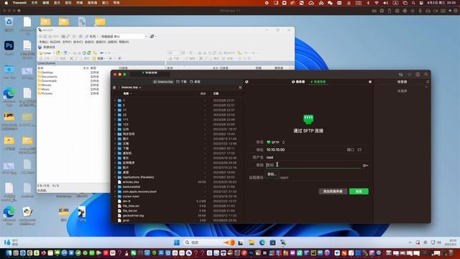The height and width of the screenshot is (259, 460).
Task: Switch to the green Quick Connect tab
Action: (318, 81)
